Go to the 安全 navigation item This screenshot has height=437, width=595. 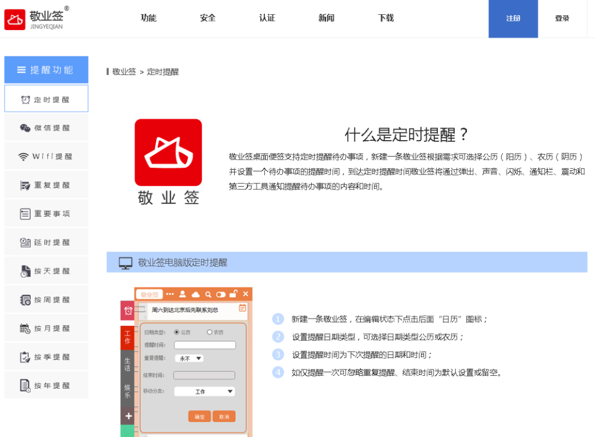coord(208,18)
